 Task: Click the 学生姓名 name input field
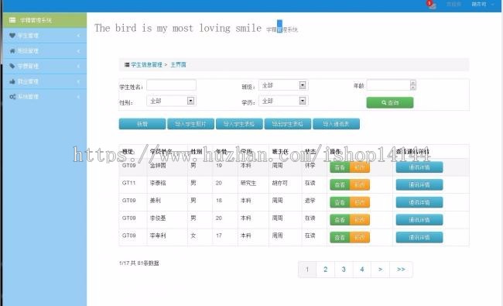[x=171, y=85]
